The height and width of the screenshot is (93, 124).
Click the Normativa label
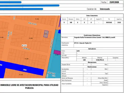[x=65, y=37]
